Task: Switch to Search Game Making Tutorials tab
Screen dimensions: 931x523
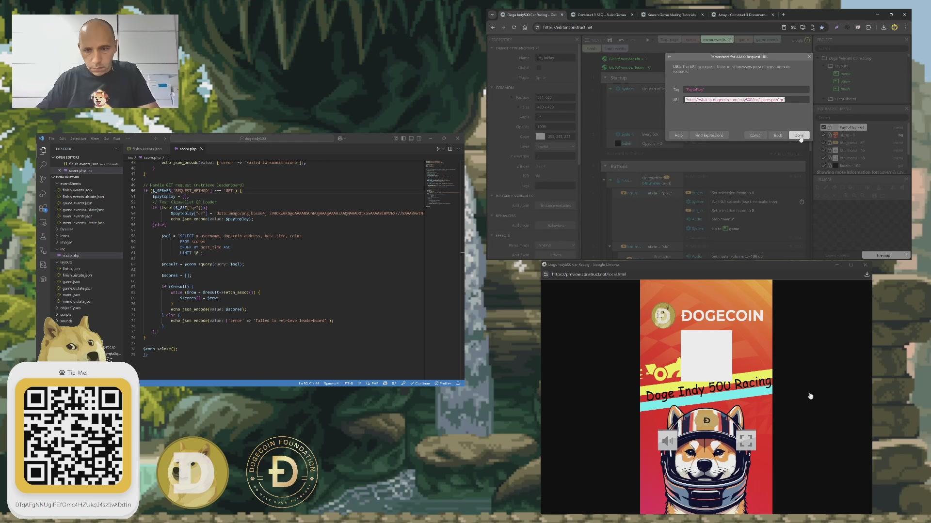Action: [x=671, y=15]
